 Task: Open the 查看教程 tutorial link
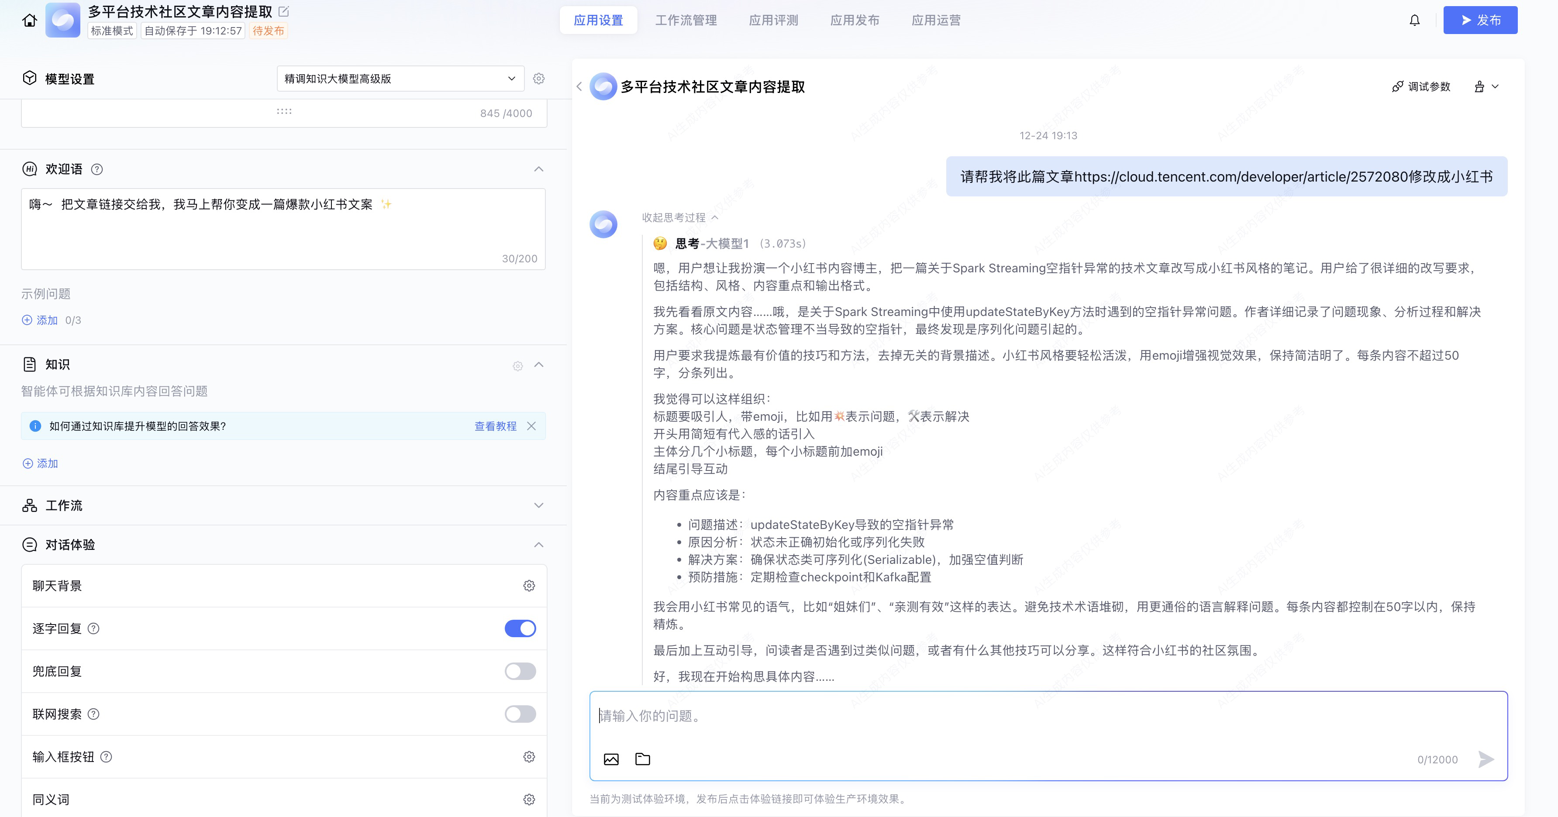(x=495, y=426)
